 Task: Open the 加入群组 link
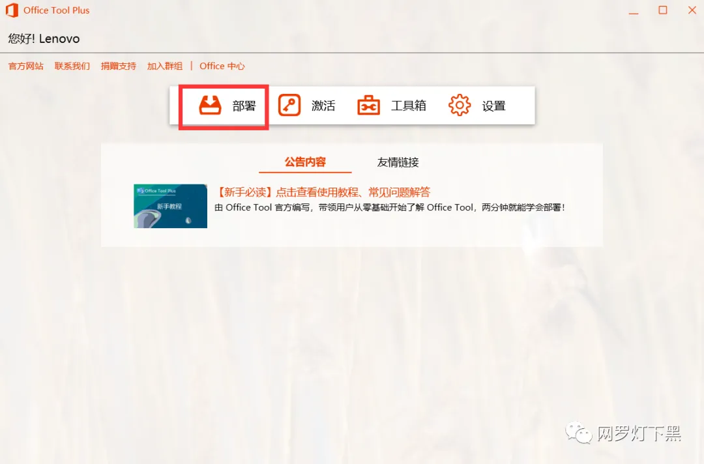tap(165, 66)
